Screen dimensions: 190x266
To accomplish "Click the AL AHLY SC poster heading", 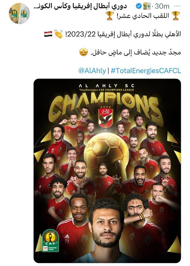I will pos(107,86).
